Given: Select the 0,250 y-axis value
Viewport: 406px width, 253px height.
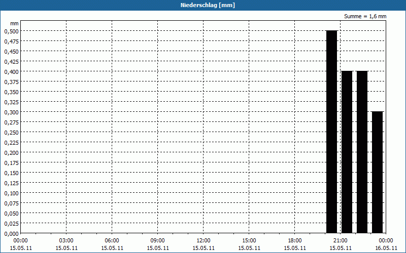Looking at the screenshot, I should click(12, 133).
